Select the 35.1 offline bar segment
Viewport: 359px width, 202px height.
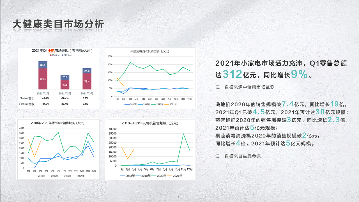coord(43,65)
